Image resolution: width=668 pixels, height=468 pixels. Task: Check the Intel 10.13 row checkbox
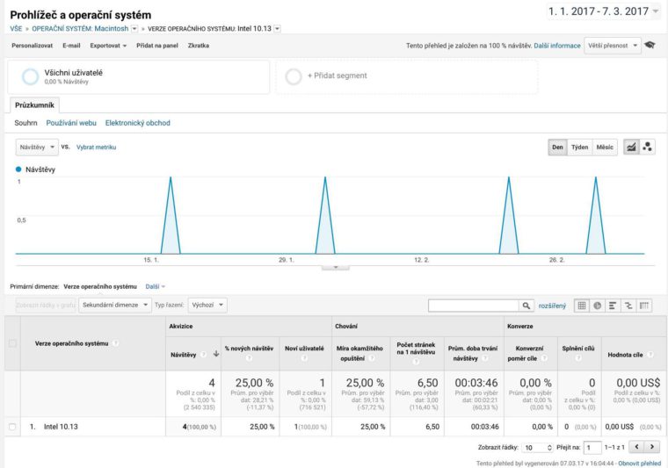12,427
